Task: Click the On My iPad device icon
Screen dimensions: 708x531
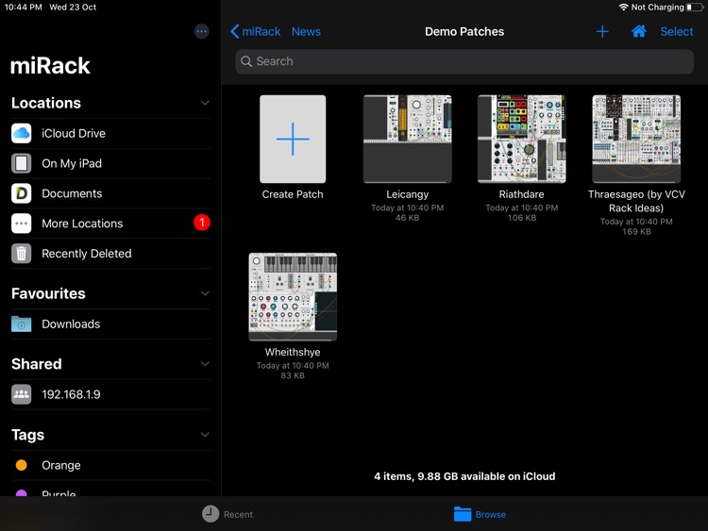Action: click(21, 163)
